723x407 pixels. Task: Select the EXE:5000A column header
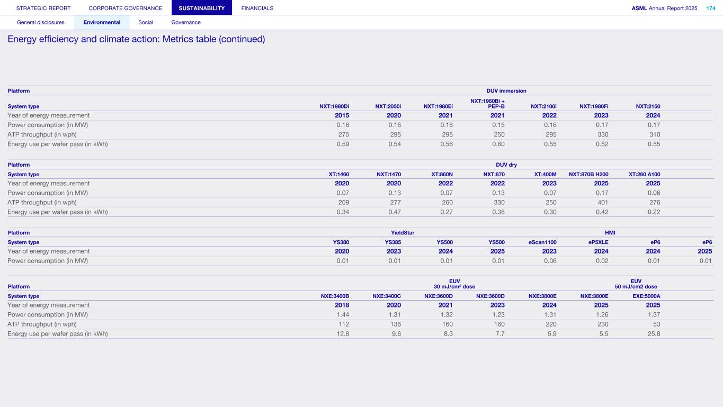pos(646,296)
